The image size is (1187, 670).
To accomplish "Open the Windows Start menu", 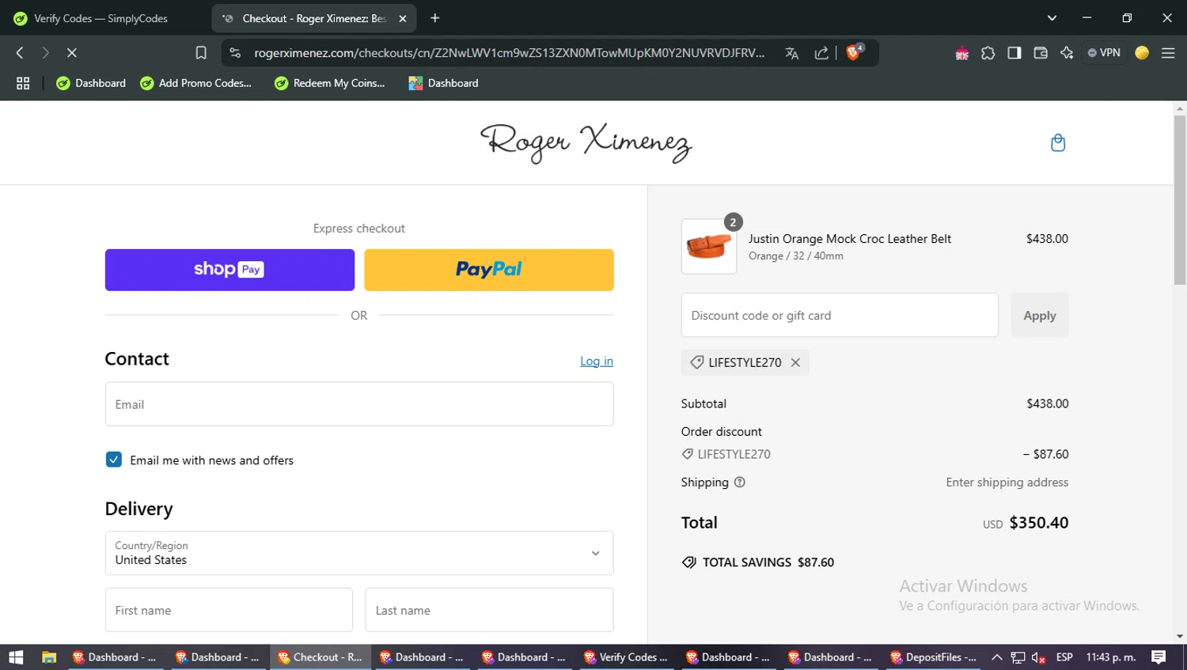I will pos(16,657).
